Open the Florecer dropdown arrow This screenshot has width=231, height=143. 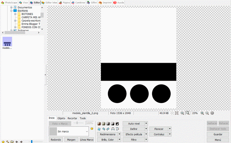tap(170, 129)
